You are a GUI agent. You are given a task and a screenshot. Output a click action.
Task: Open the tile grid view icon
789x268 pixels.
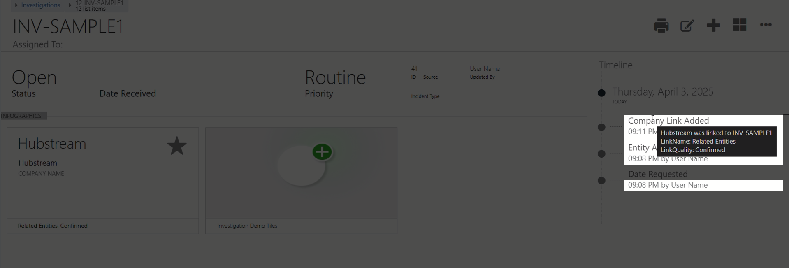click(x=740, y=25)
